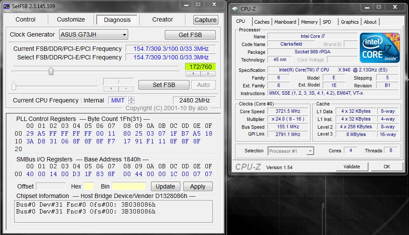
Task: Open the Control tab in SetFSB
Action: [x=25, y=19]
